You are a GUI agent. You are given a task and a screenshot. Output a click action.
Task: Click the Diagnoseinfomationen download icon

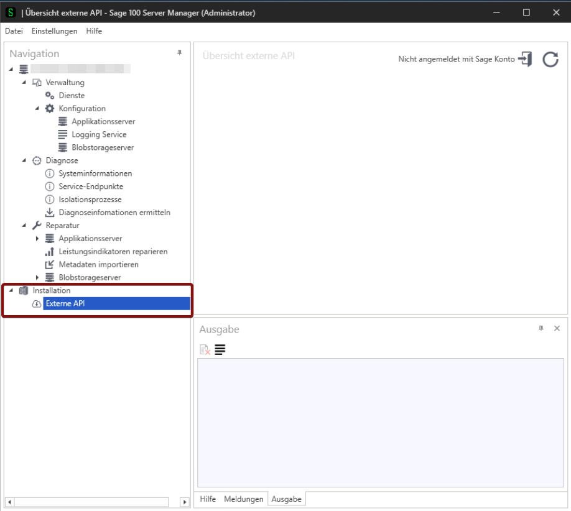coord(50,212)
